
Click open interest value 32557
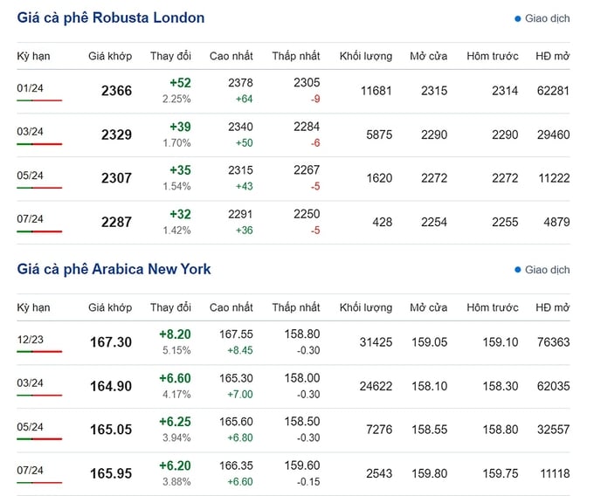pos(553,430)
